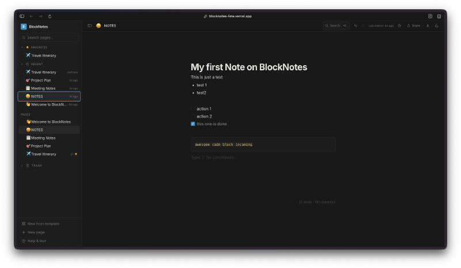The image size is (461, 268).
Task: Click the BlockNotes app name
Action: click(38, 27)
